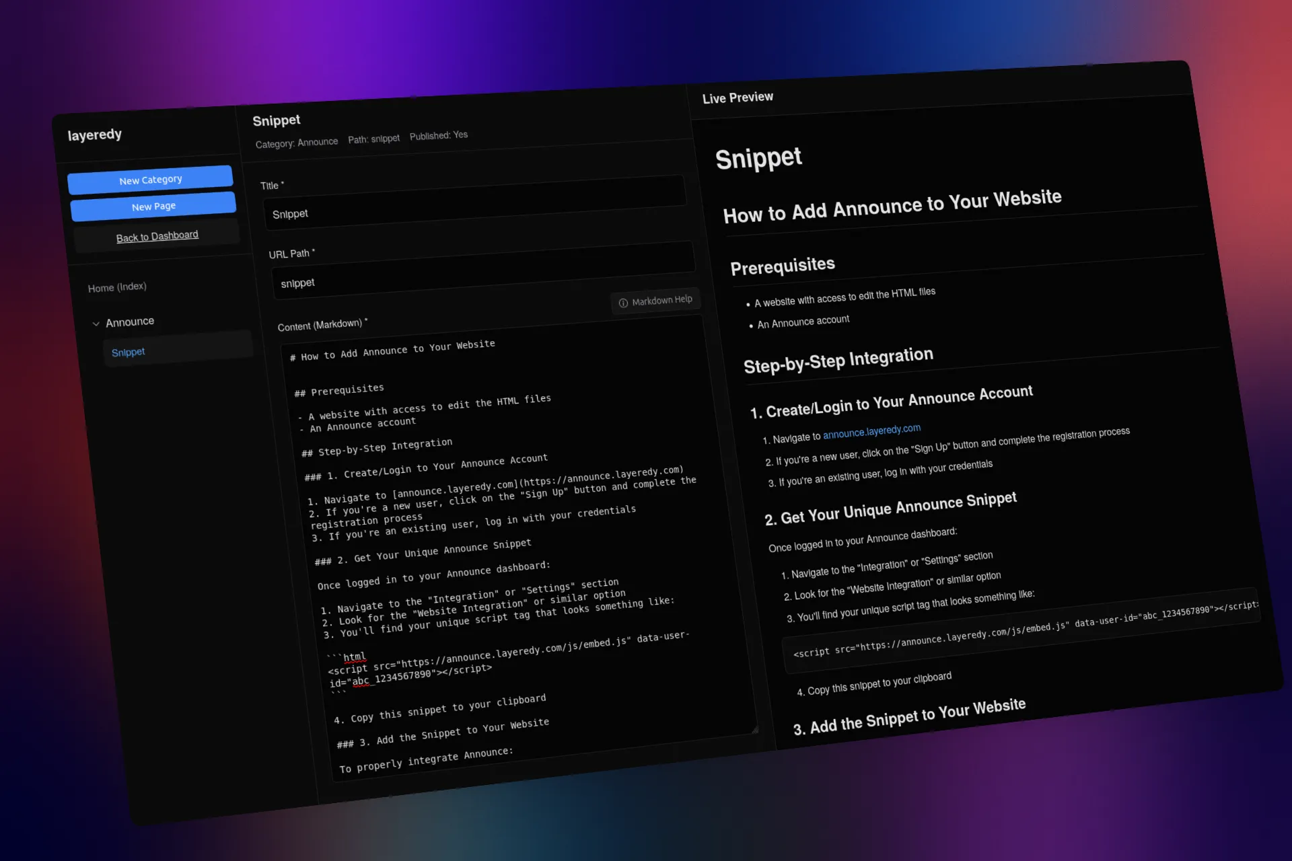Viewport: 1292px width, 861px height.
Task: Click the Snippet heading in the editor header
Action: pos(276,120)
